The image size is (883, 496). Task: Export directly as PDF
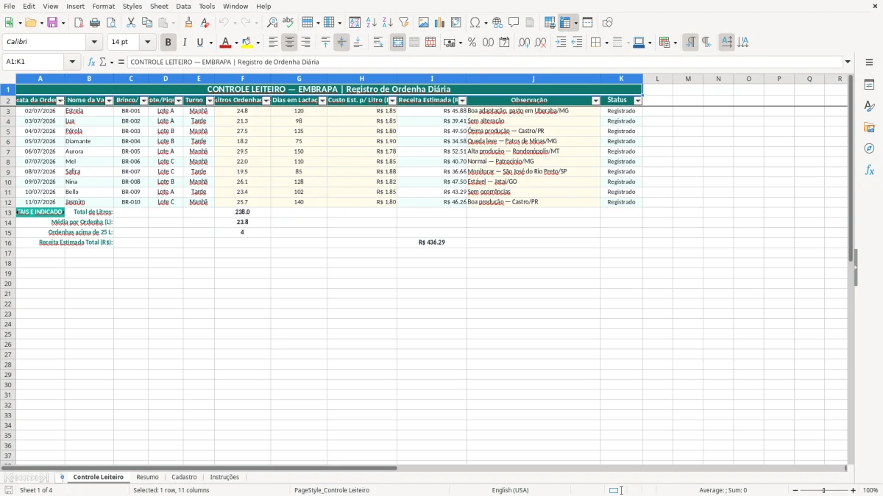(x=79, y=23)
